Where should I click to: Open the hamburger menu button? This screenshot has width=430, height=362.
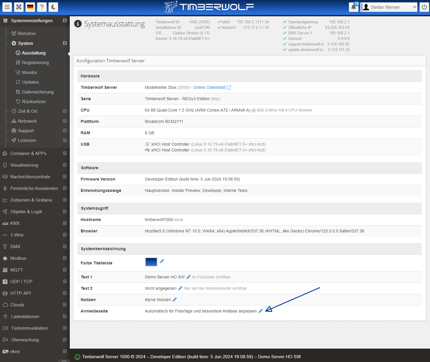click(7, 7)
